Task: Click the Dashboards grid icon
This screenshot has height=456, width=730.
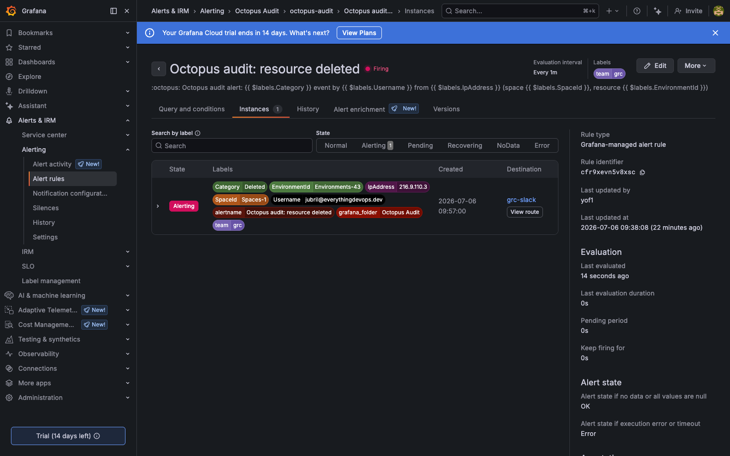Action: pos(9,62)
